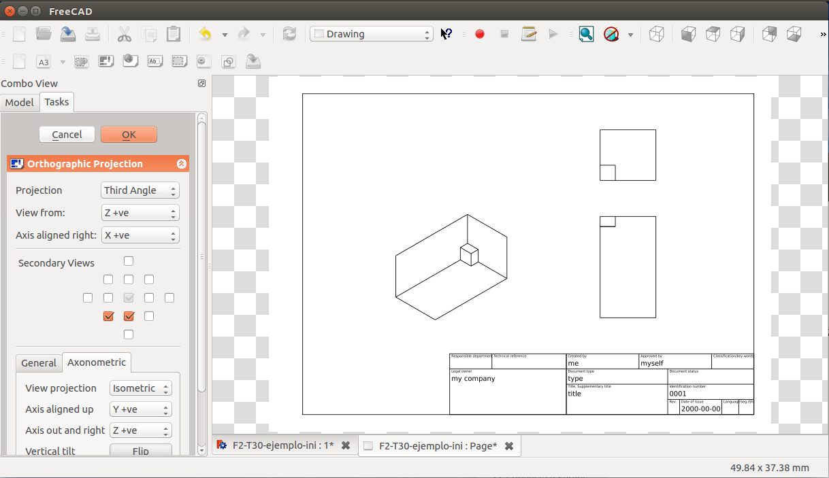Tick the bottommost Secondary Views checkbox
Screen dimensions: 829x478
pyautogui.click(x=129, y=335)
